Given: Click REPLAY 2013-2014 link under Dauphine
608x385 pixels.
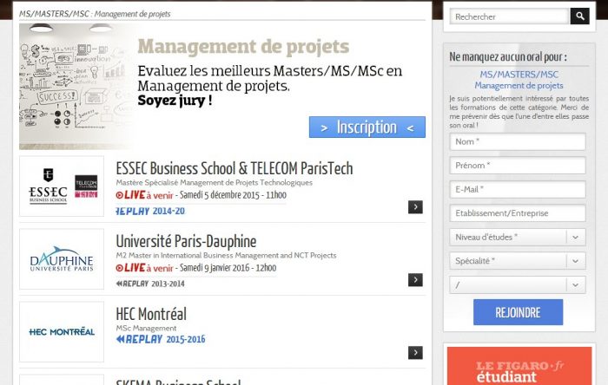Looking at the screenshot, I should 150,284.
